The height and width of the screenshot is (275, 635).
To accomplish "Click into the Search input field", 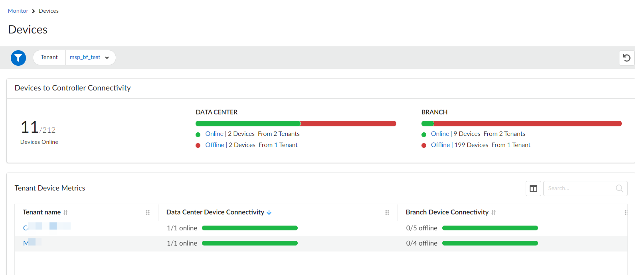I will click(x=579, y=189).
